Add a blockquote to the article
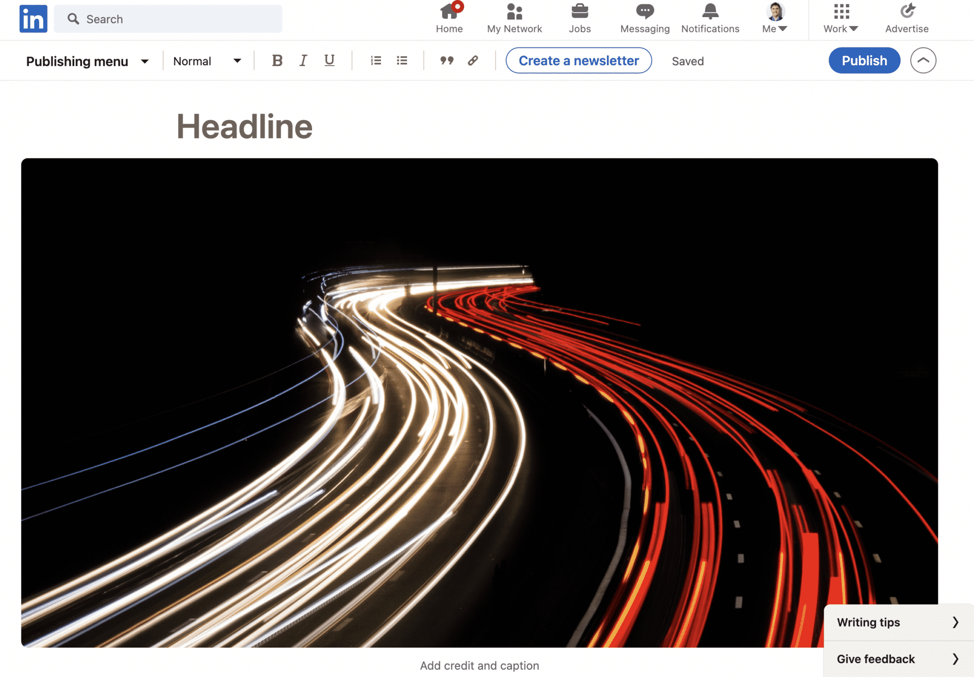Image resolution: width=974 pixels, height=677 pixels. pos(446,60)
